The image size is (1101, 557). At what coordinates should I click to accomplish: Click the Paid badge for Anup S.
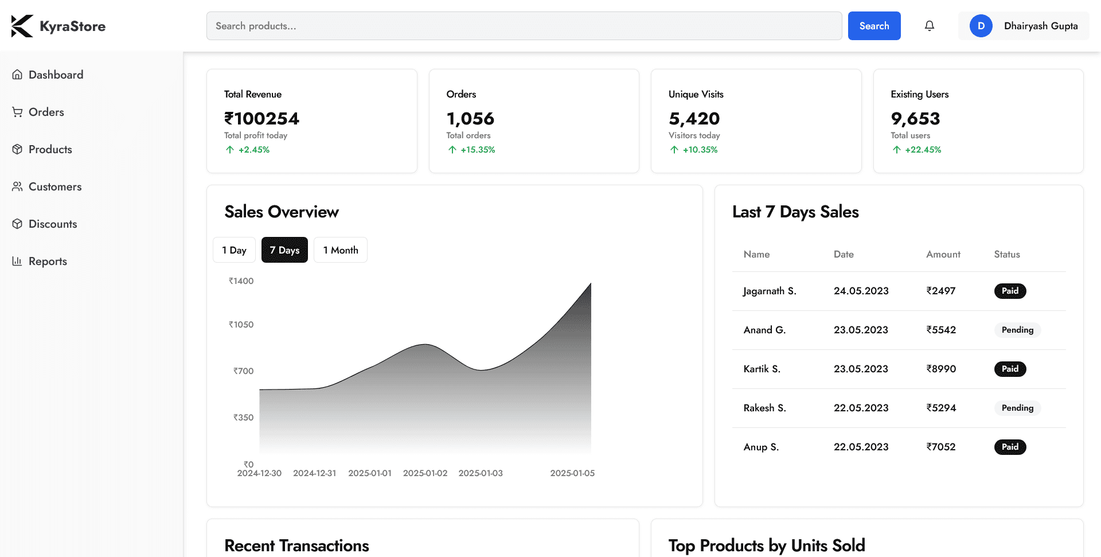tap(1010, 447)
